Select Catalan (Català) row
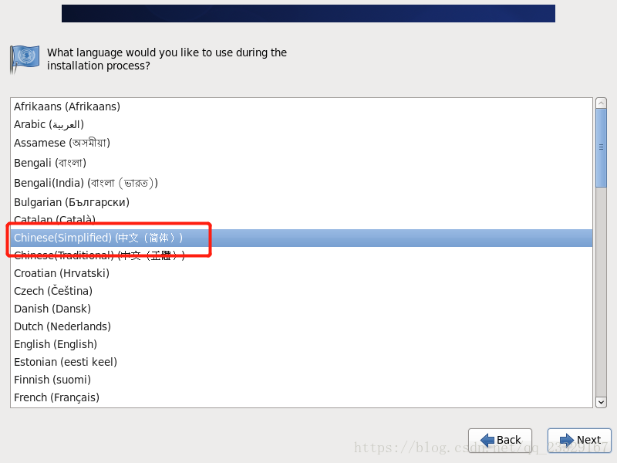 coord(302,220)
